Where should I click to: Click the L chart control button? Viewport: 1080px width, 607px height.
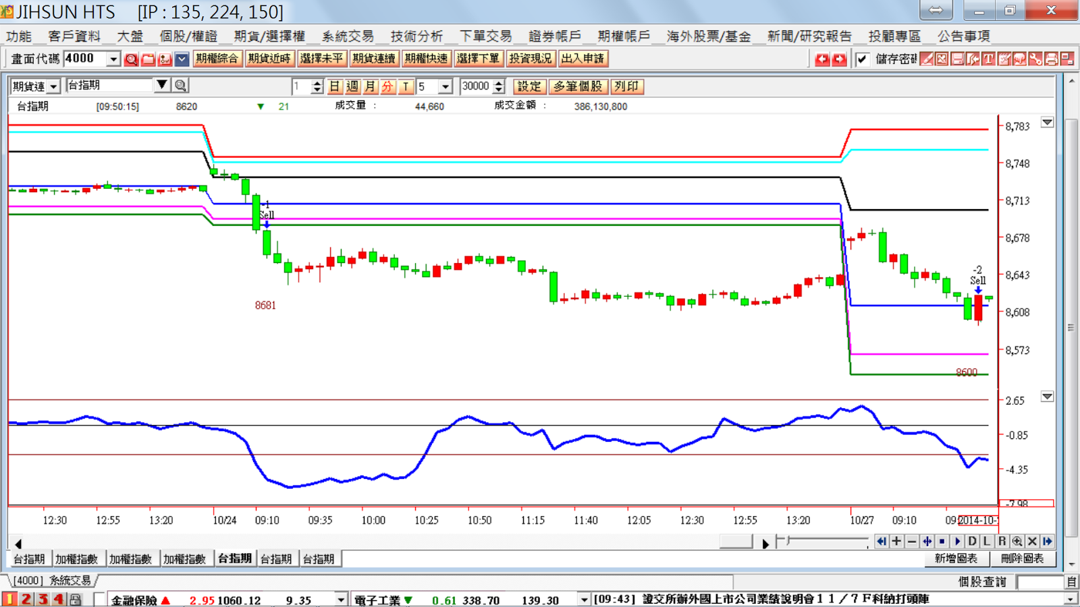pyautogui.click(x=987, y=541)
